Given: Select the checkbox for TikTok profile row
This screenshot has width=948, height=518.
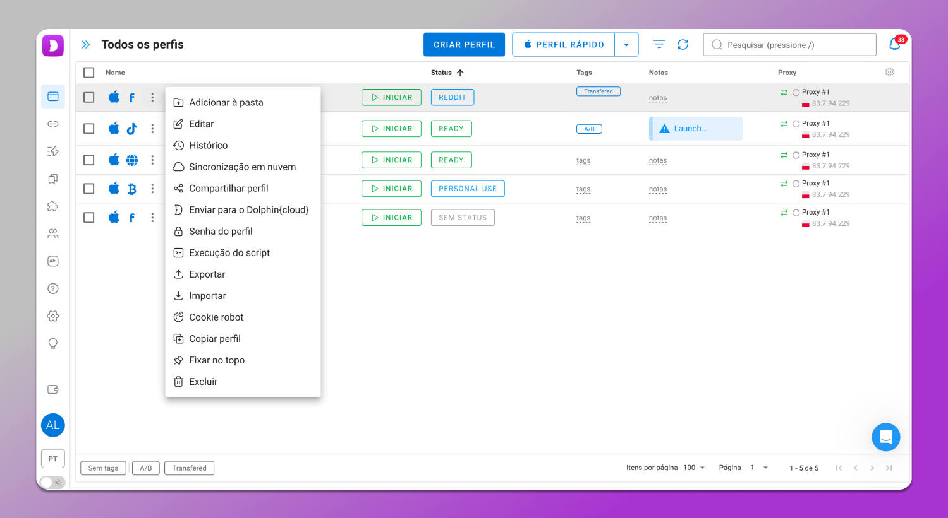Looking at the screenshot, I should (x=89, y=129).
